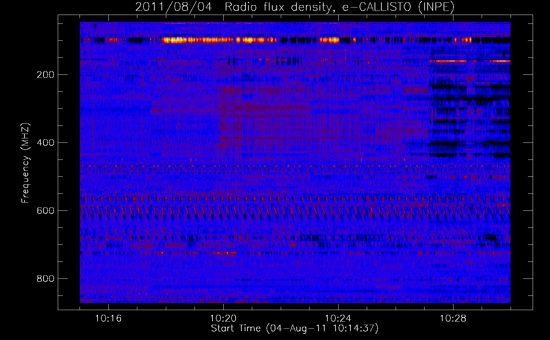Screen dimensions: 550x340
Task: Click the 10:24 time tick label
Action: click(338, 319)
